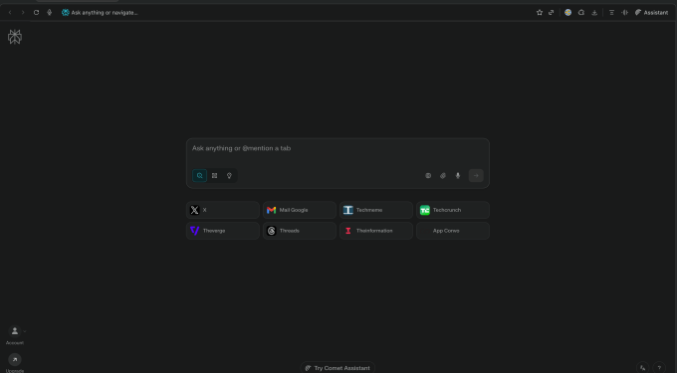Open the X shortcut tile
This screenshot has height=373, width=677.
223,210
